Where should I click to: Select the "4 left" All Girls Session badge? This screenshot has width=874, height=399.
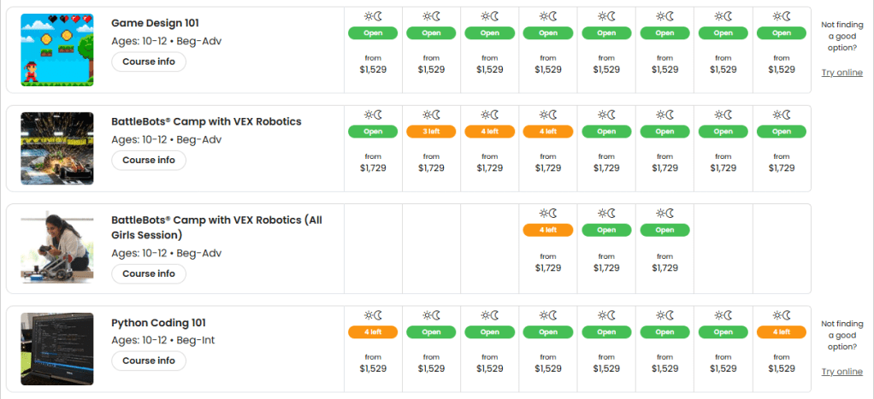point(547,230)
